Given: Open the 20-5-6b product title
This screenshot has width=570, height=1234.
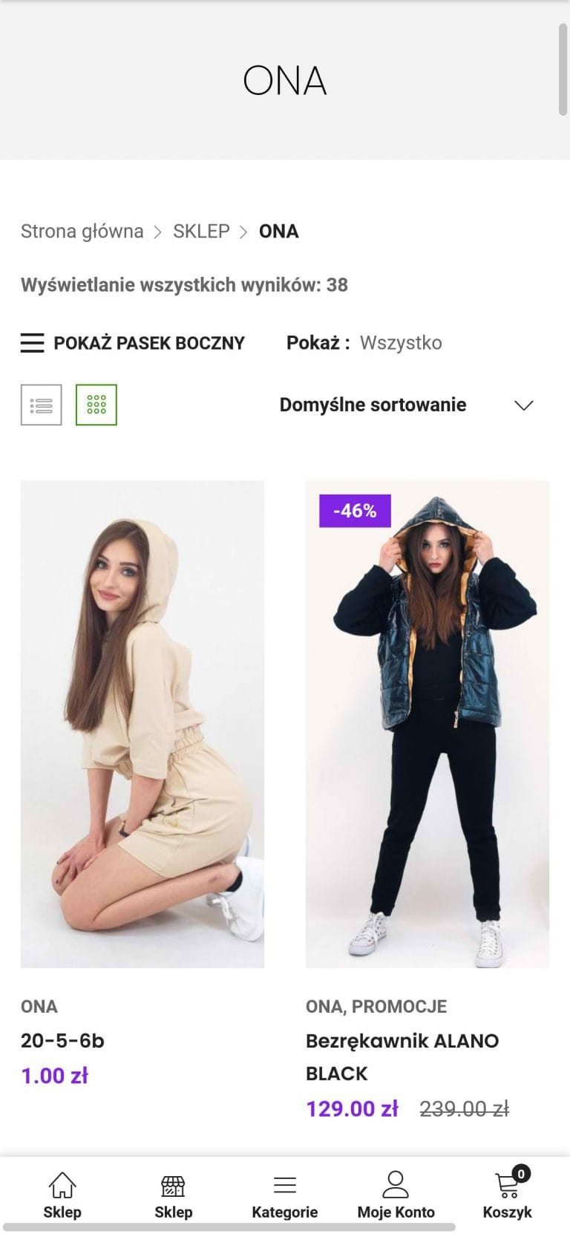Looking at the screenshot, I should coord(62,1041).
